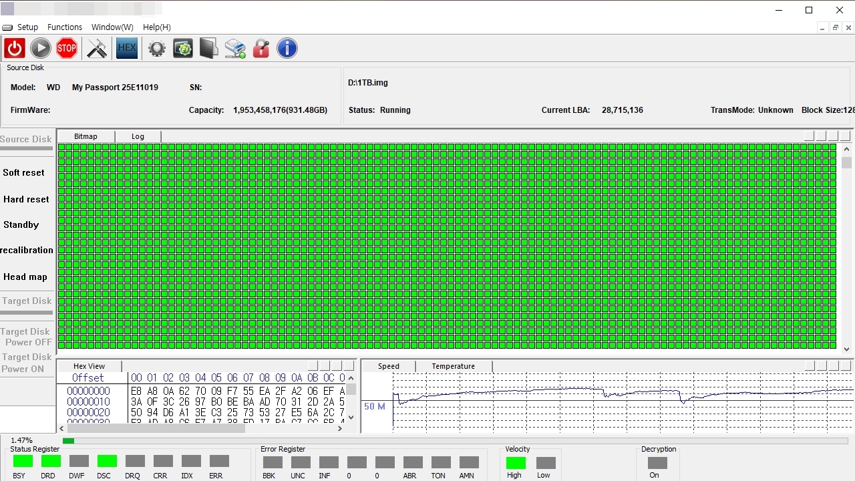Toggle the Velocity High indicator
Viewport: 855px width, 481px height.
[x=516, y=463]
